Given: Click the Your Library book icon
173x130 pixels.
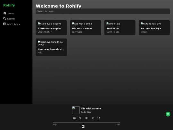Looking at the screenshot, I should [x=4, y=24].
